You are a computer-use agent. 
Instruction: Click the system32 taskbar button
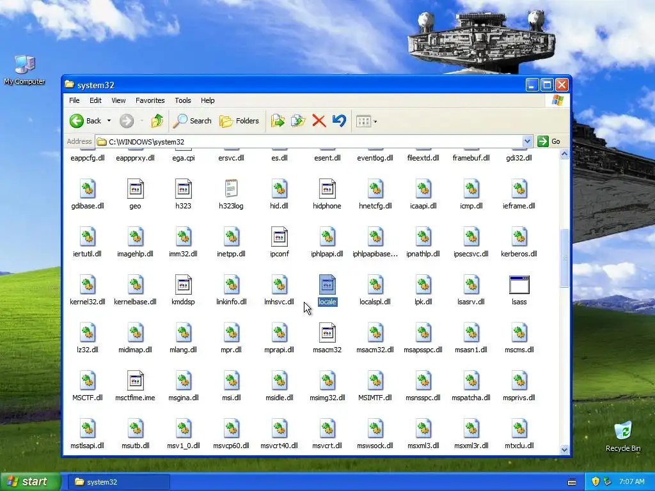[x=118, y=482]
